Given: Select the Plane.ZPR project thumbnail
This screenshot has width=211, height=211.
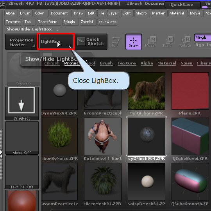Looking at the screenshot, I should coord(190,91).
